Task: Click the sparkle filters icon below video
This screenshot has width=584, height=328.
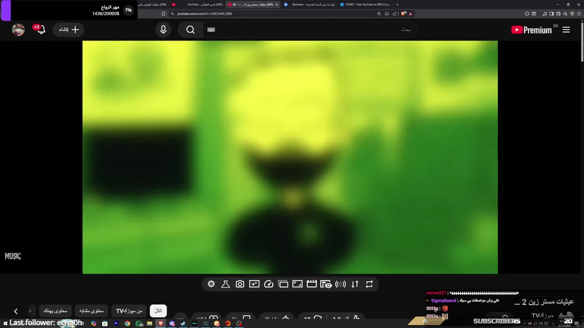Action: tap(254, 284)
